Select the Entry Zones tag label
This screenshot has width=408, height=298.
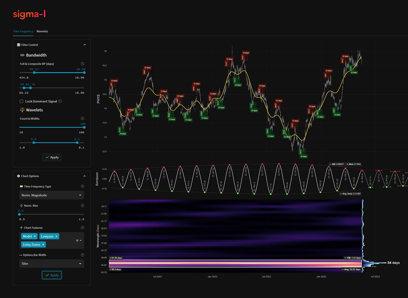pos(31,245)
